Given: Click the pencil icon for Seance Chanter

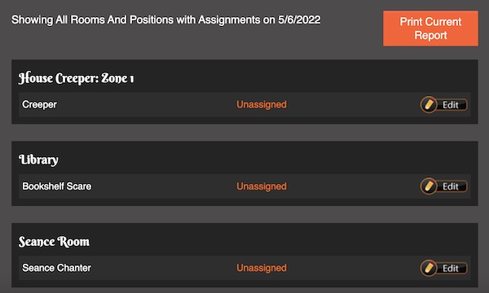Looking at the screenshot, I should pos(429,268).
